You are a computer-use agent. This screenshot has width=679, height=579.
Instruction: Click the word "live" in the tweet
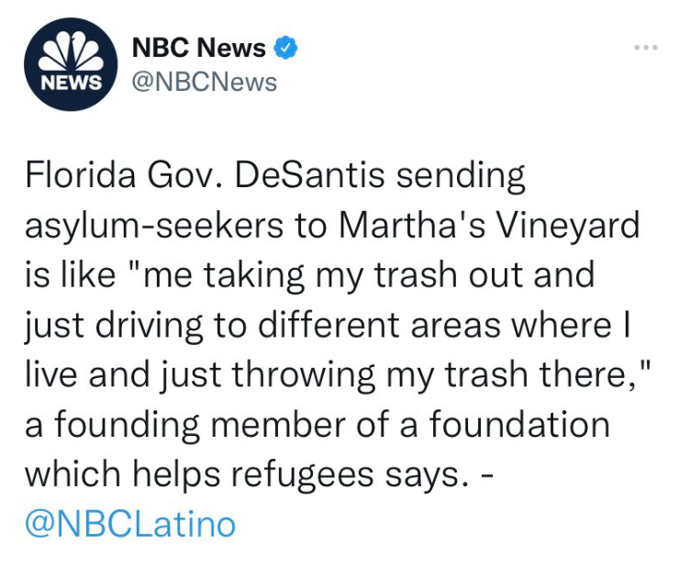(x=49, y=374)
